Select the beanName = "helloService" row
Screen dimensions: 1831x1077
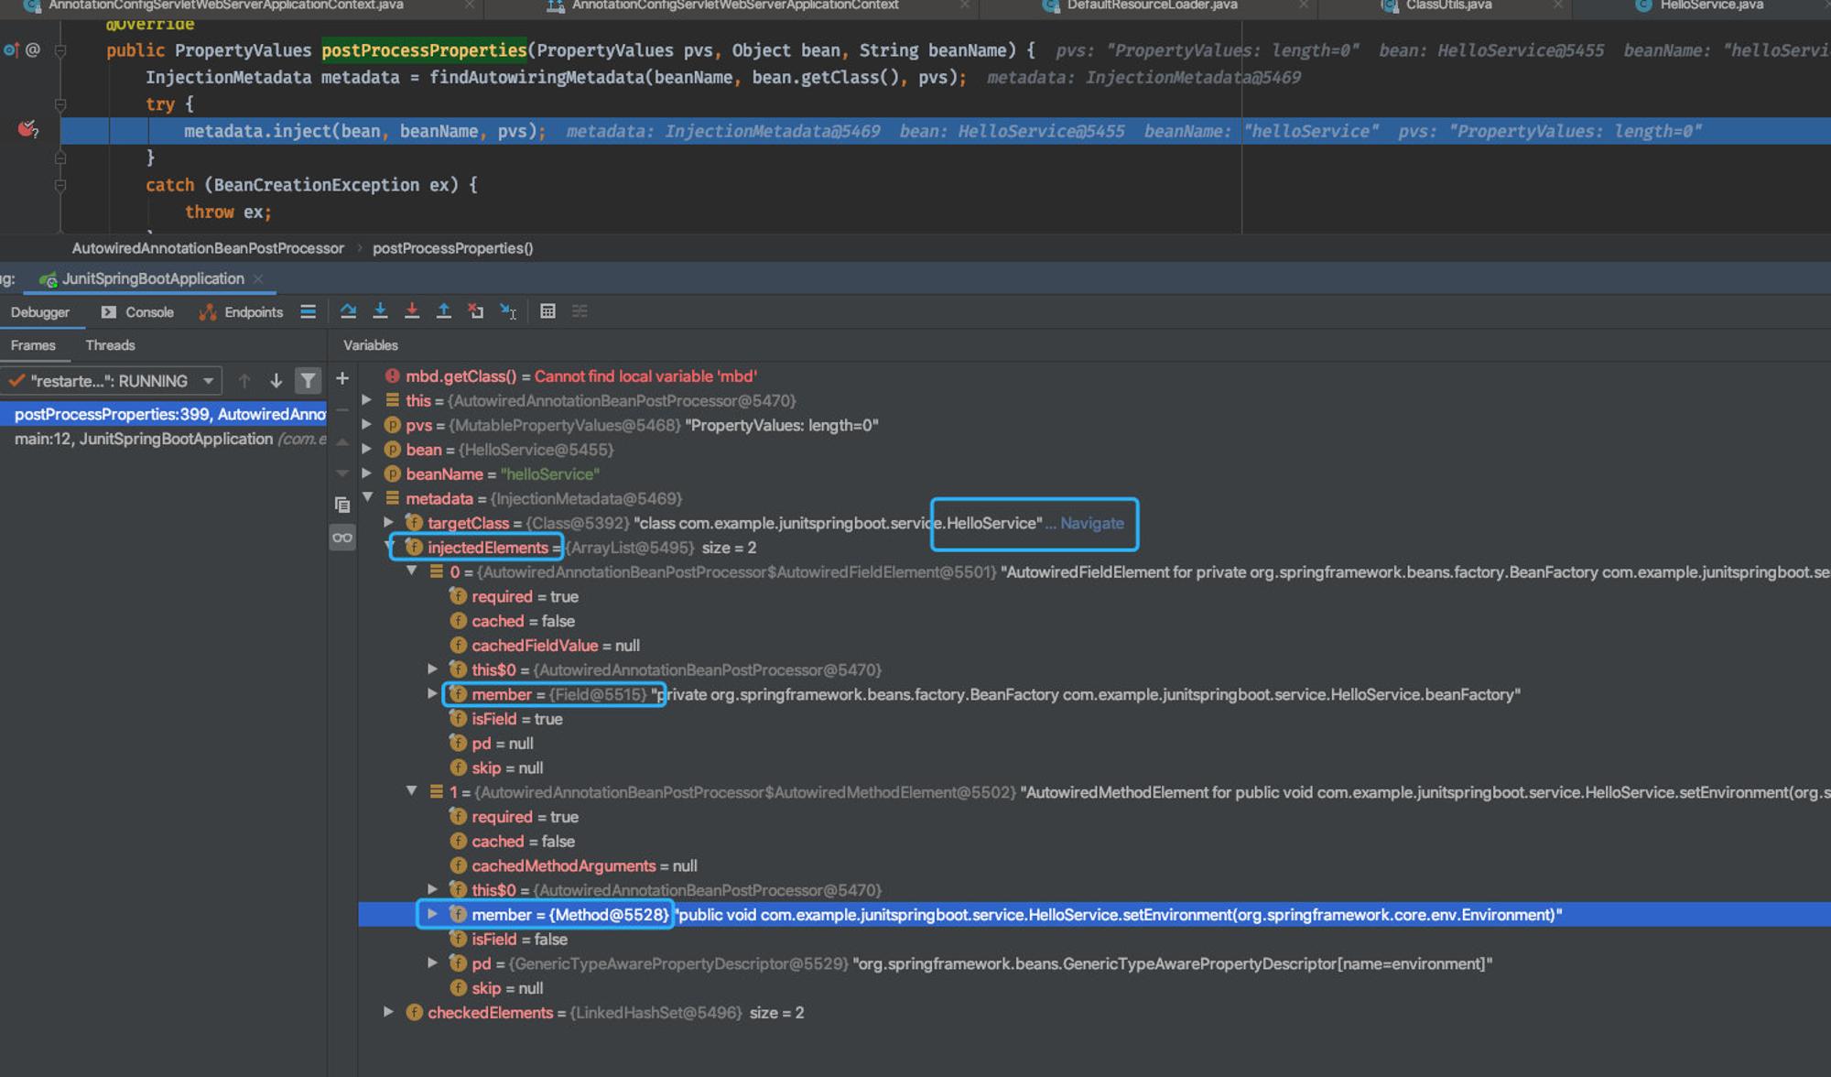click(x=1094, y=473)
